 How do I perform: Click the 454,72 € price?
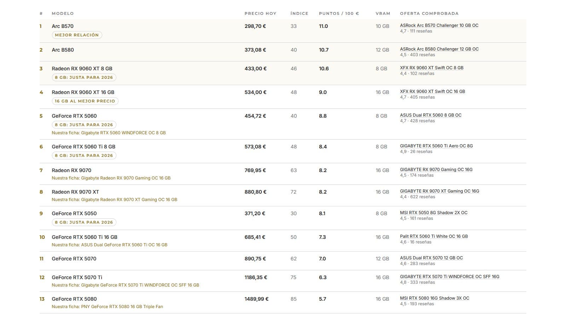255,116
